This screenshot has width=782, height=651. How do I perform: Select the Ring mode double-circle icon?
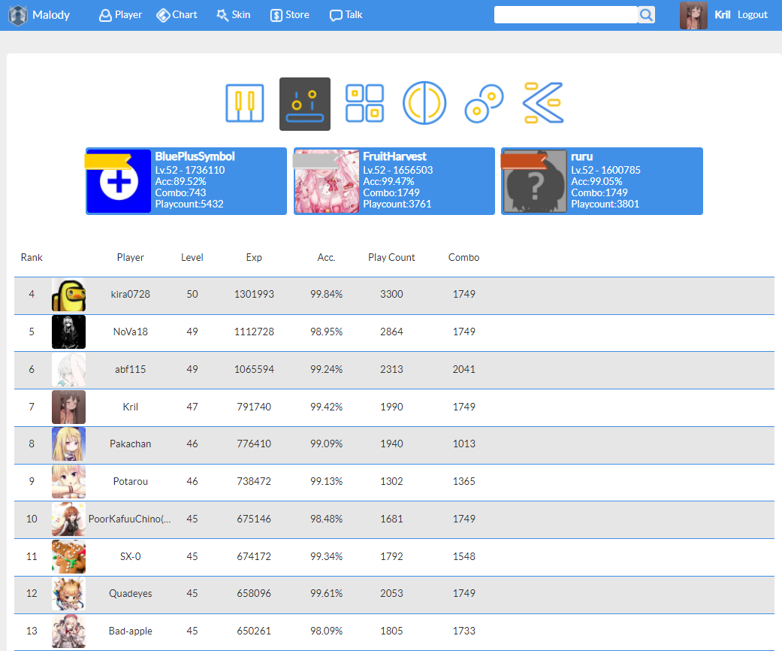[x=485, y=103]
